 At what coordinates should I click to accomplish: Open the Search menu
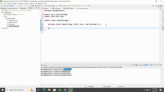pos(26,4)
